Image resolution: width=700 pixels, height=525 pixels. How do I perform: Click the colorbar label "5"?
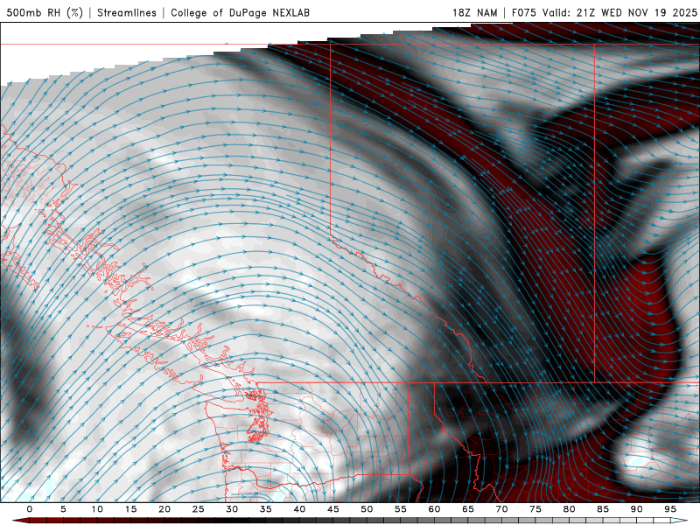(63, 509)
